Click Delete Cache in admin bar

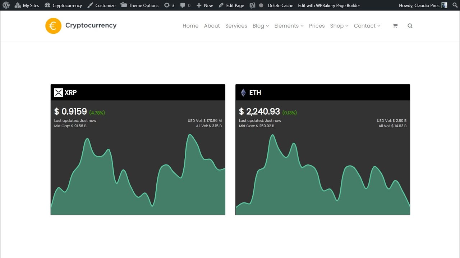coord(280,5)
